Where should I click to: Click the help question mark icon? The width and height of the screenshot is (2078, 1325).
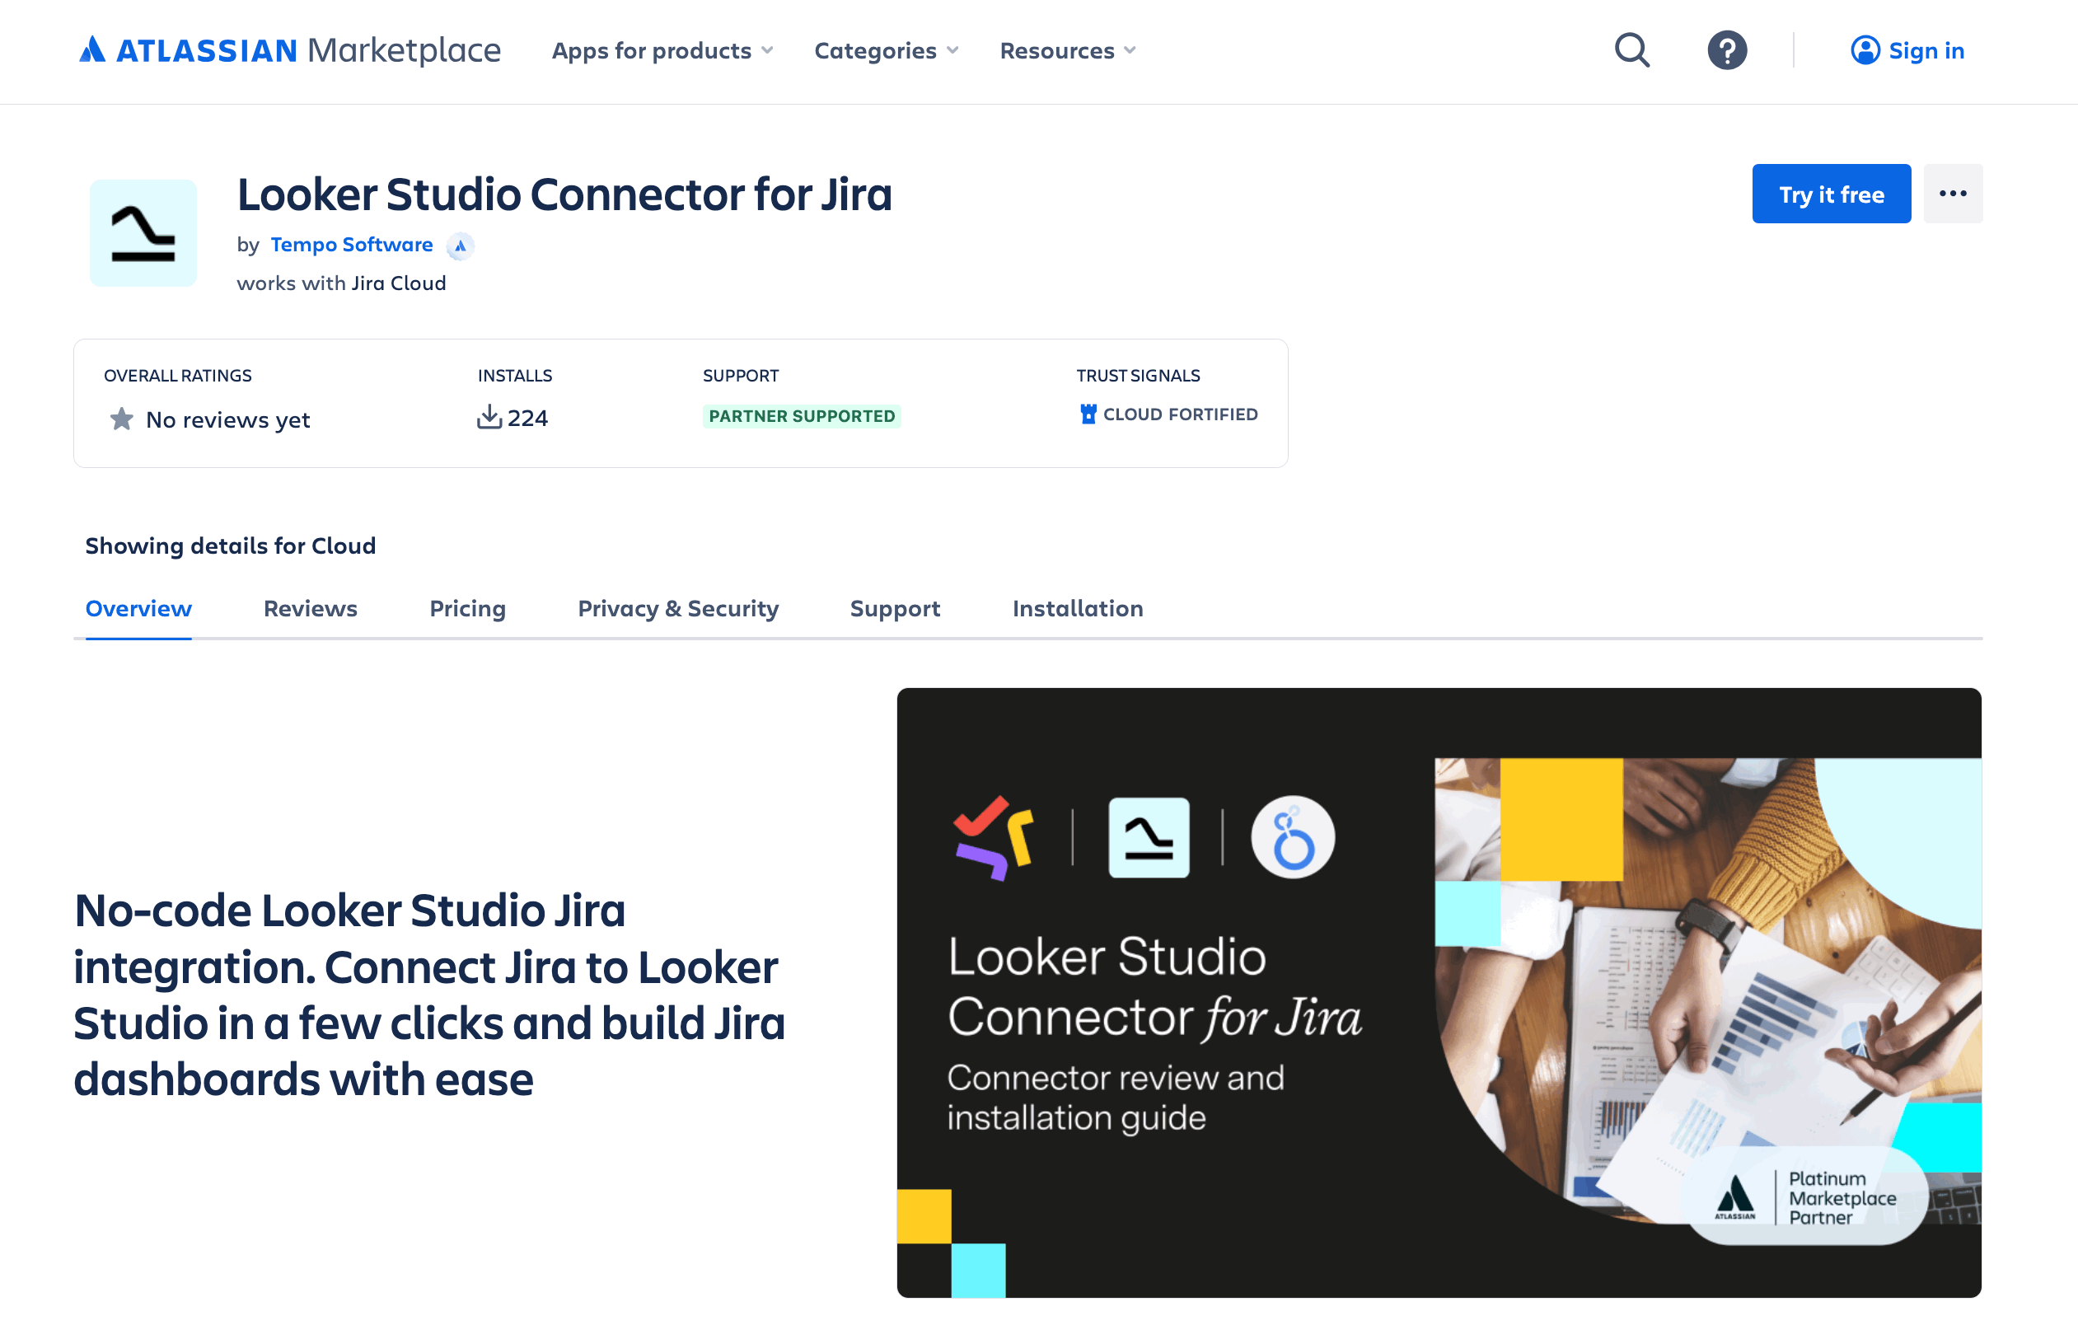pyautogui.click(x=1726, y=50)
